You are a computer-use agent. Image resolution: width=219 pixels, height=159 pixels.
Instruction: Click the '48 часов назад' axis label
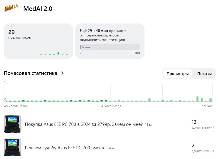tap(16, 106)
